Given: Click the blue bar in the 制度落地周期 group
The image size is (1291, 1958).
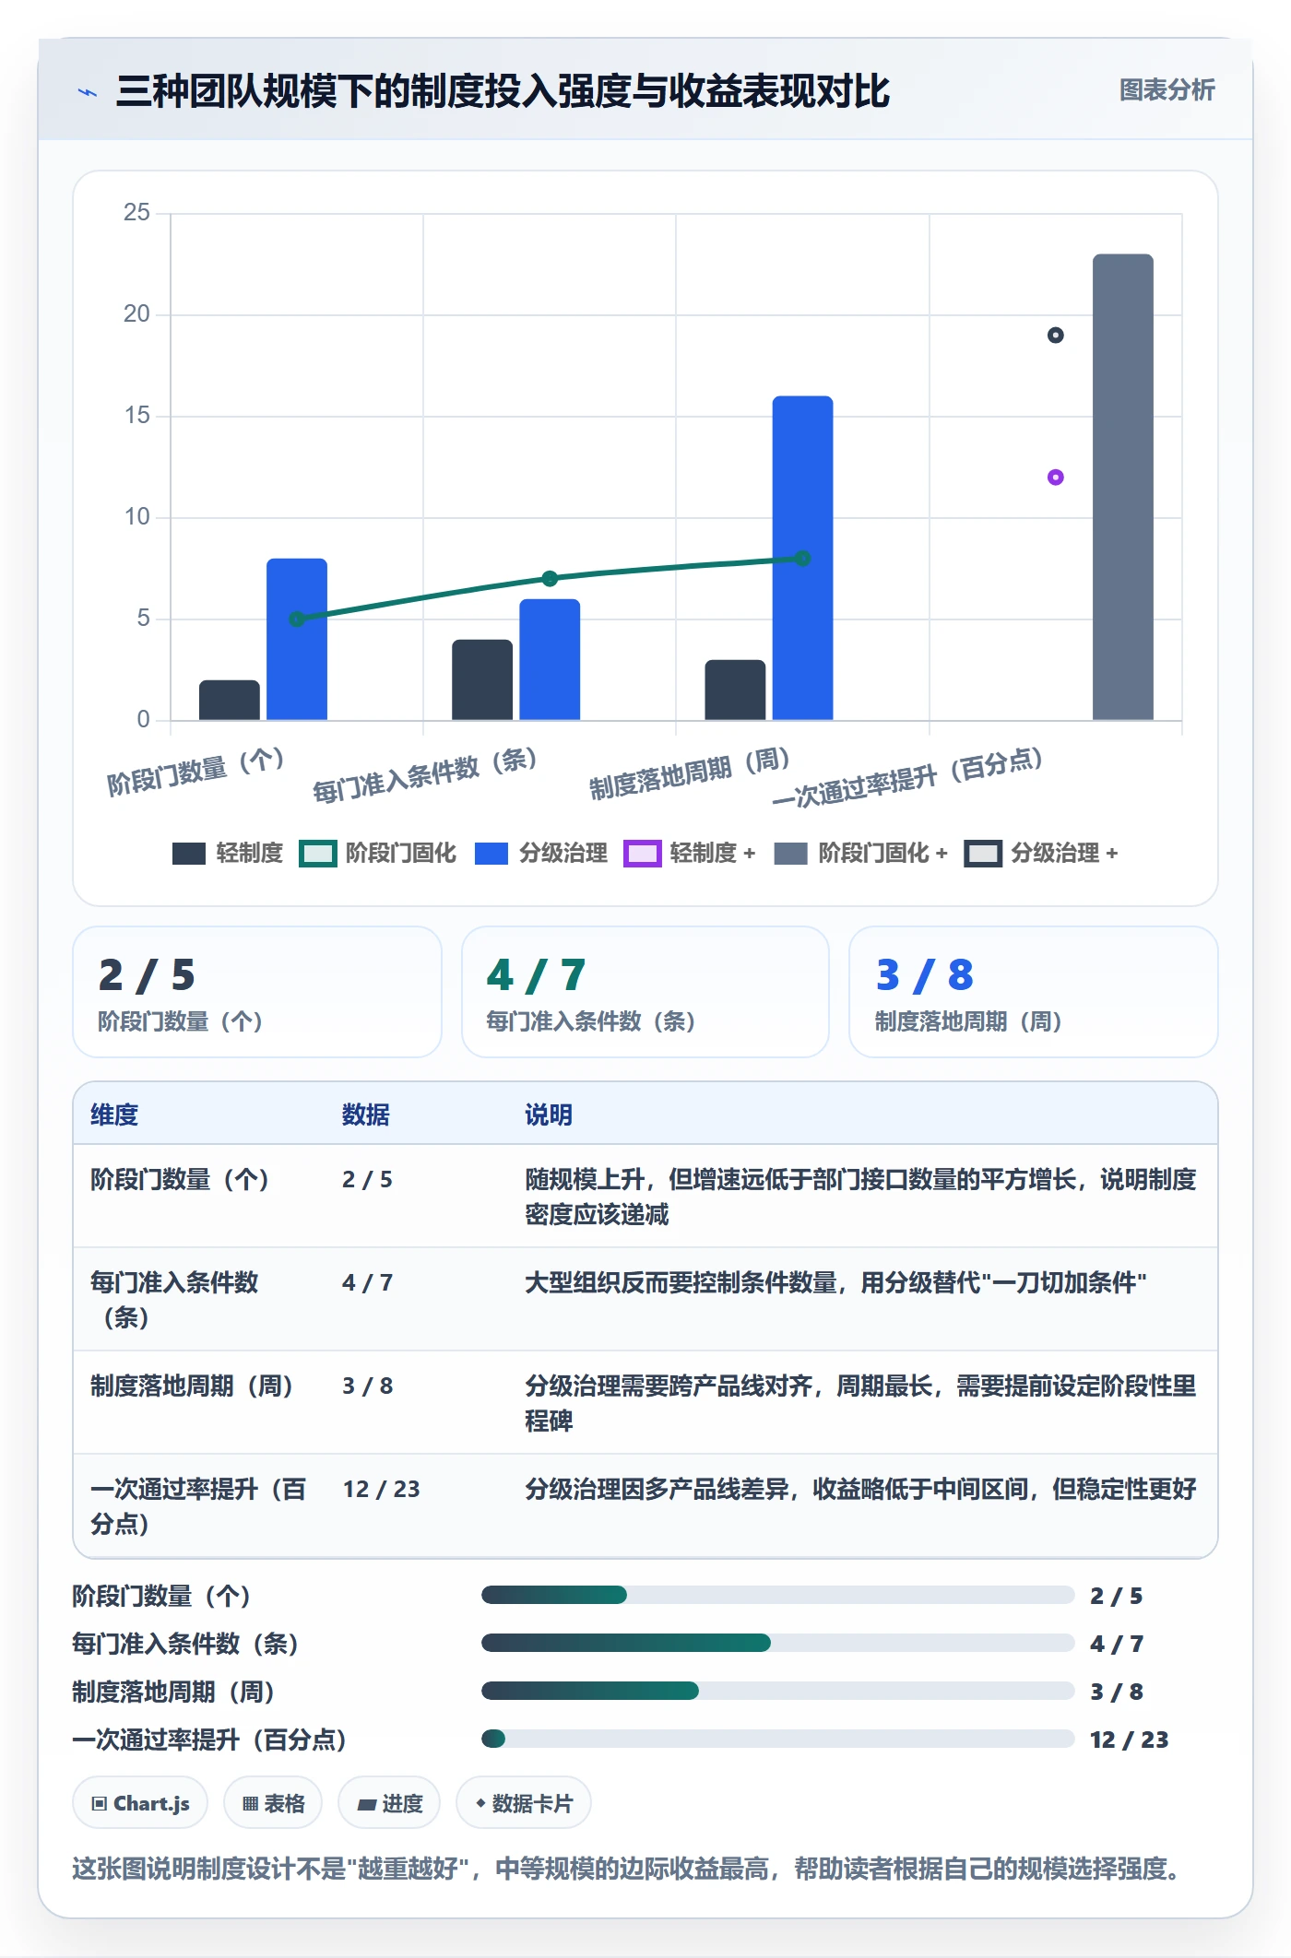Looking at the screenshot, I should click(802, 558).
